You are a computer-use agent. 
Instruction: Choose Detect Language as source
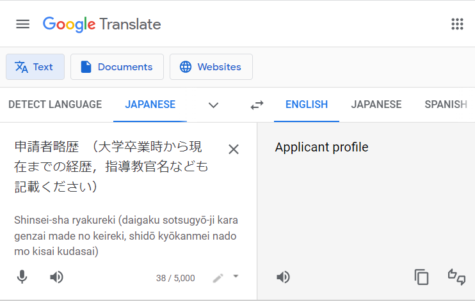(x=55, y=104)
